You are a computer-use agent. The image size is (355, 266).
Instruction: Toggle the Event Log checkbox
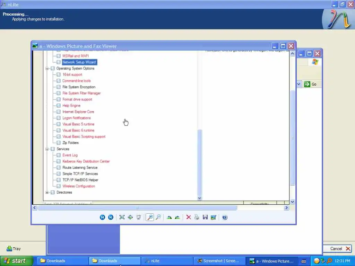[58, 155]
